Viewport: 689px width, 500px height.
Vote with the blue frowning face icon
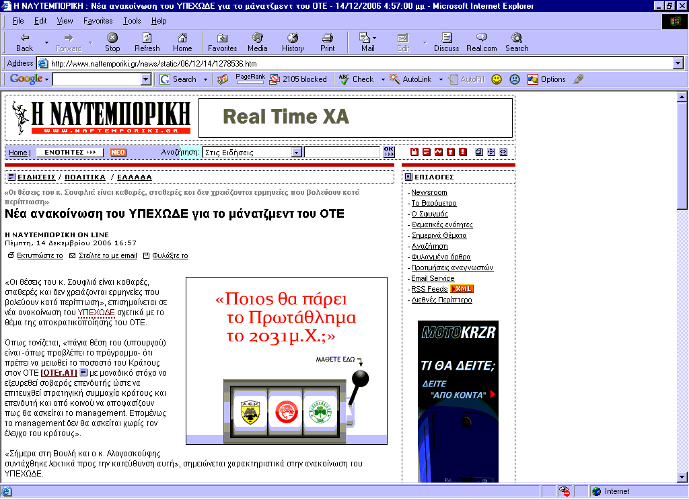(515, 79)
